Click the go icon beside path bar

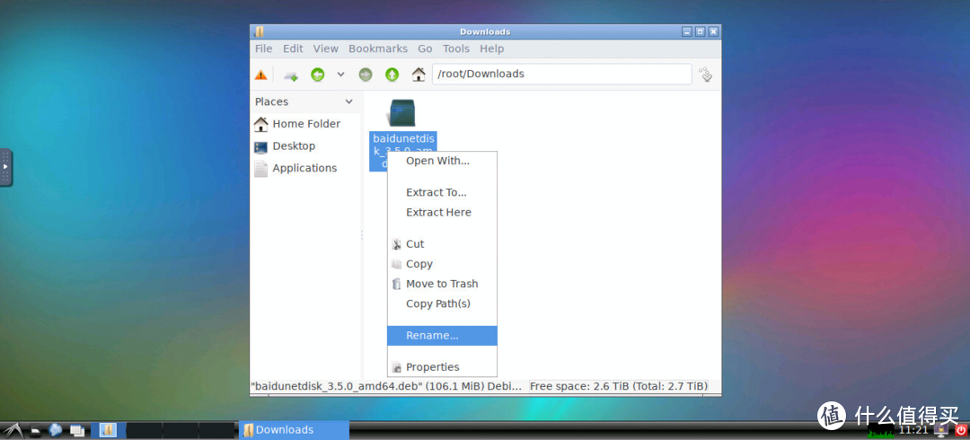pyautogui.click(x=706, y=75)
